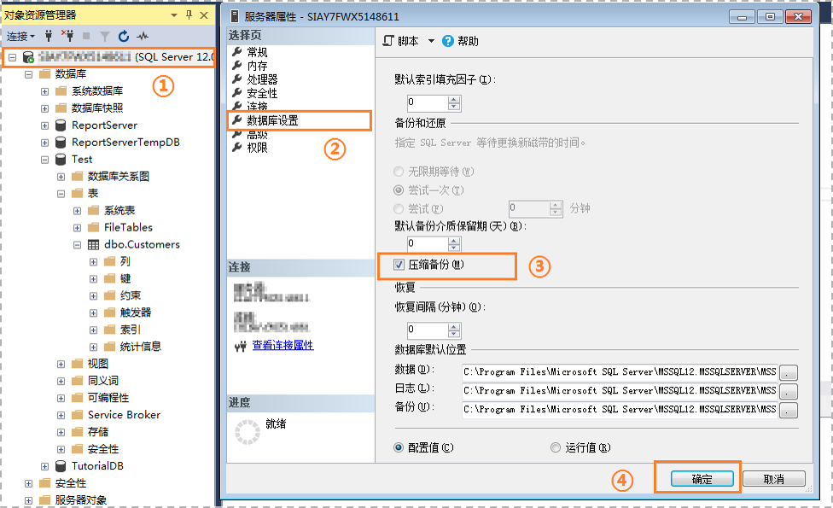This screenshot has height=508, width=833.
Task: Click the script icon beside 脚本
Action: (389, 41)
